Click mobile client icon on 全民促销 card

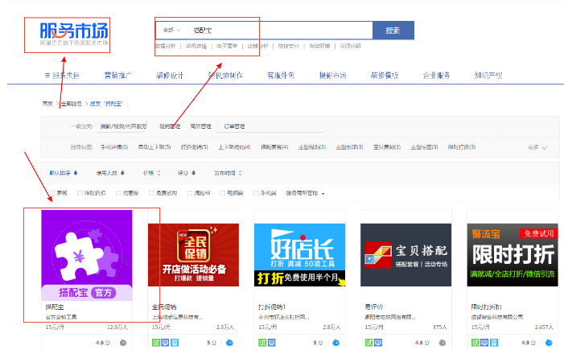click(175, 343)
